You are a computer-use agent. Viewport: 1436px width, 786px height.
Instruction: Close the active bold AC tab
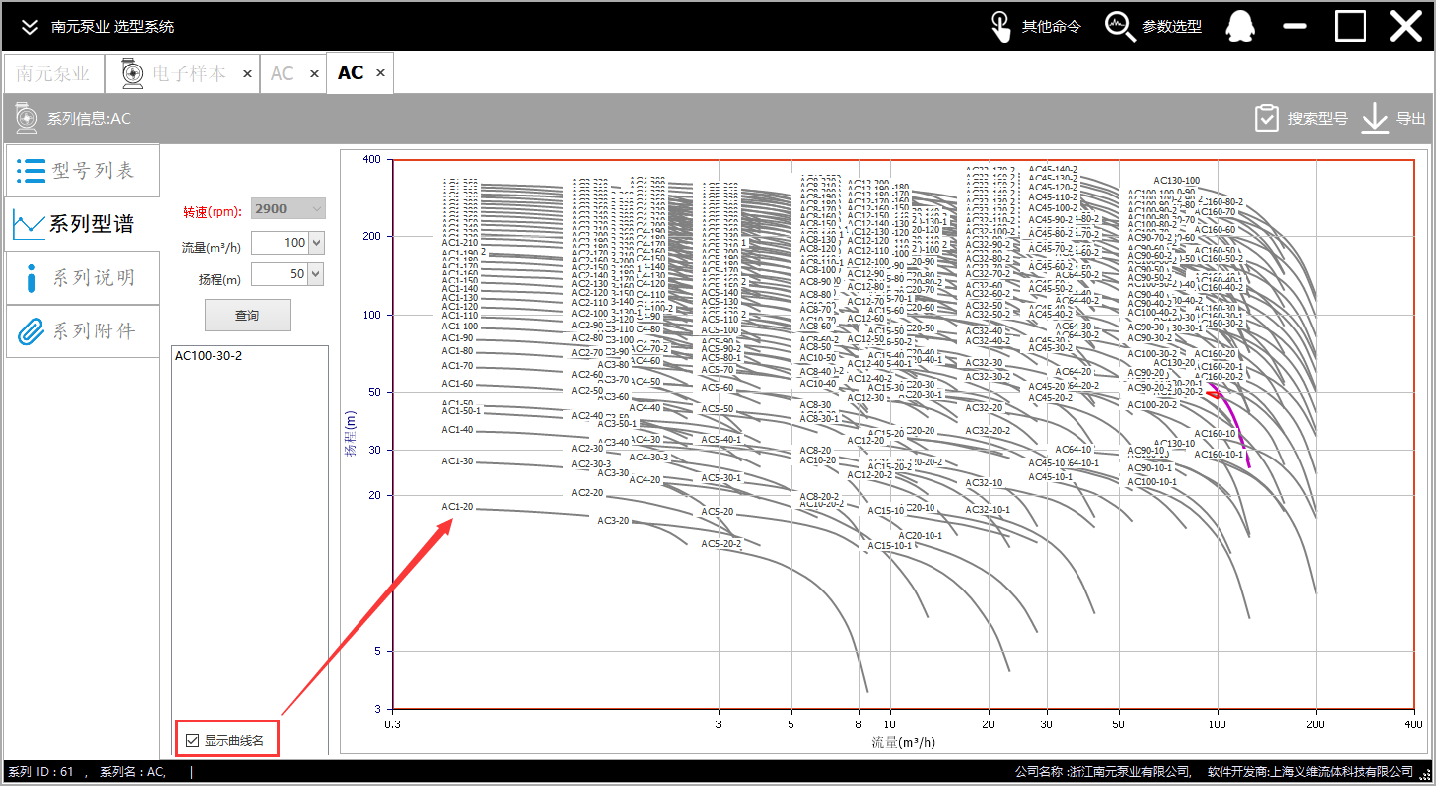click(380, 74)
